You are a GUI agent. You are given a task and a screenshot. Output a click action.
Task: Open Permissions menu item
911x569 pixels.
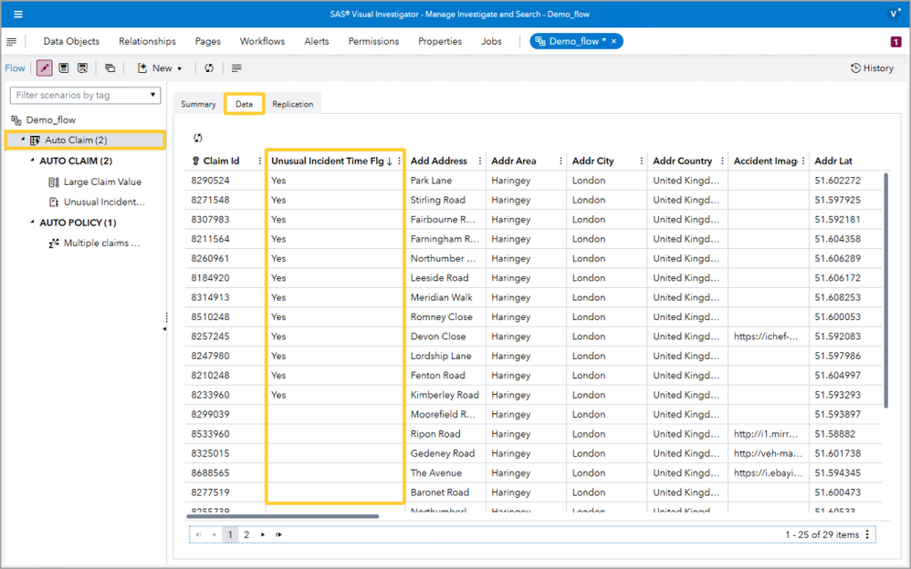tap(373, 41)
